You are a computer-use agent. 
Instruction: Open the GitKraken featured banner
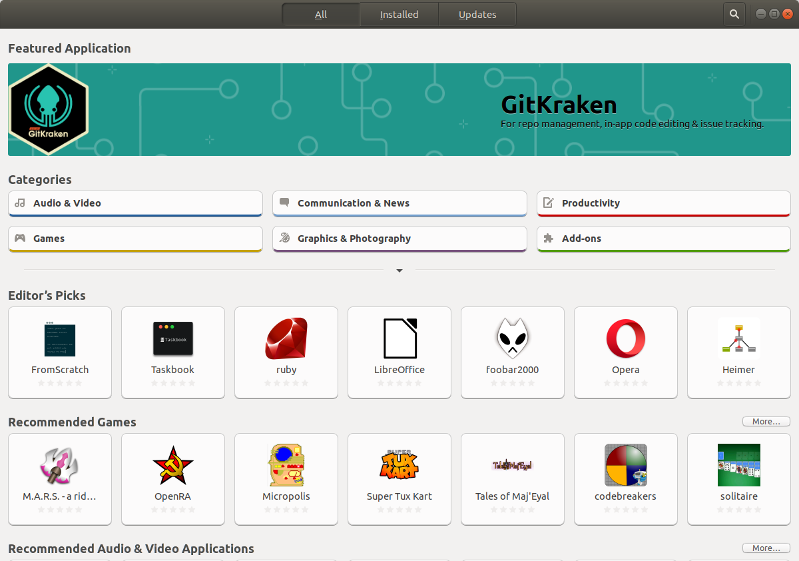pos(400,109)
